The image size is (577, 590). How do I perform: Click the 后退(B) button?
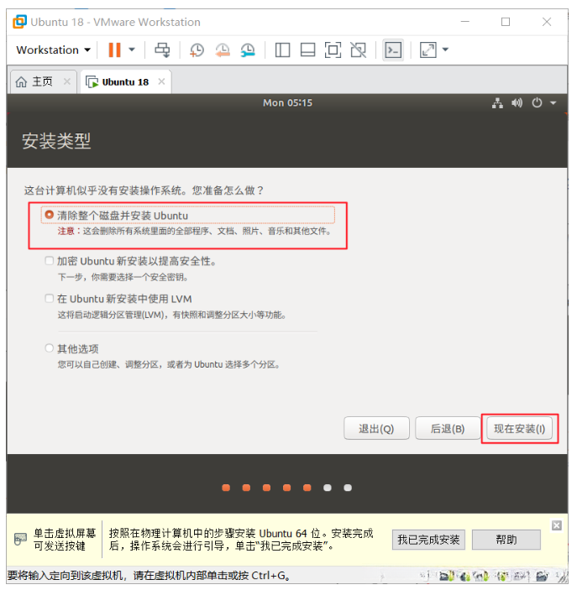click(x=448, y=428)
